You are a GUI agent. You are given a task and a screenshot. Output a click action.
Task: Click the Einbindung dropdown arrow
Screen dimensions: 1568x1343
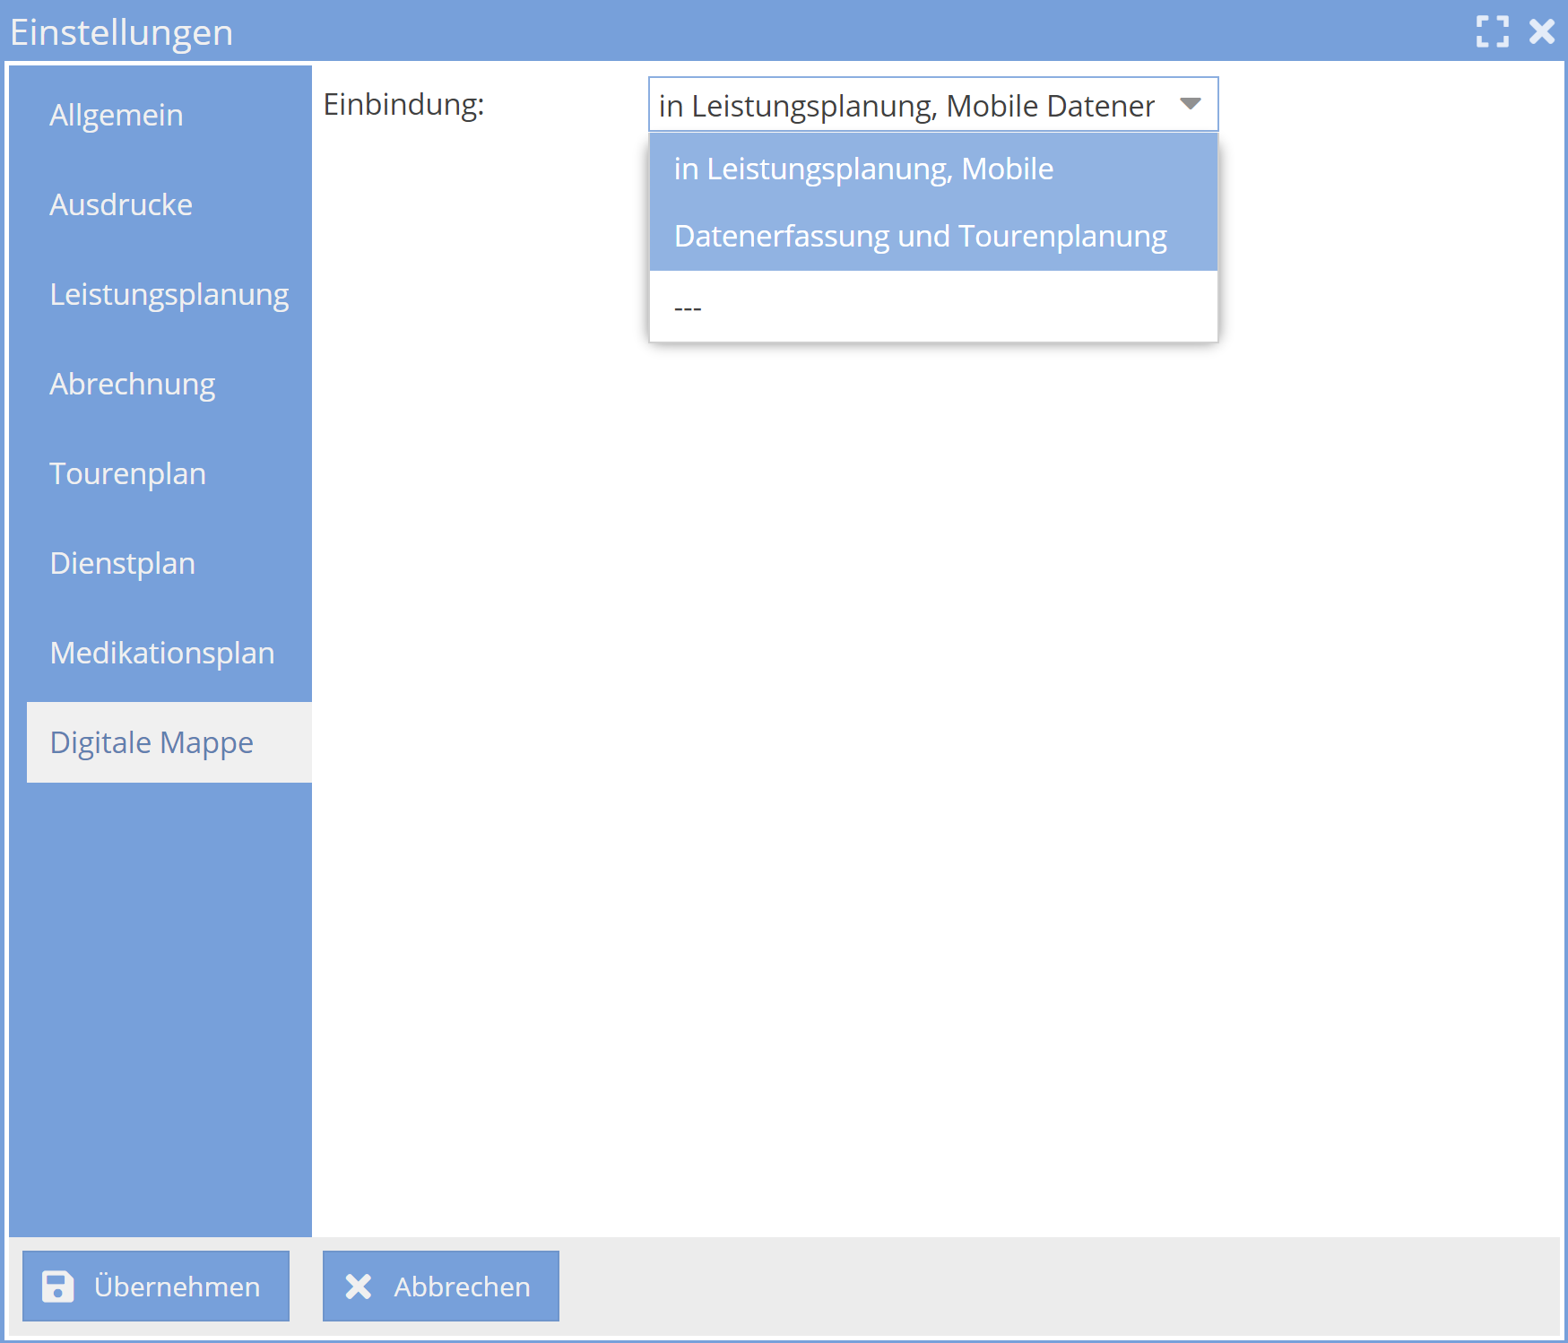(1190, 105)
